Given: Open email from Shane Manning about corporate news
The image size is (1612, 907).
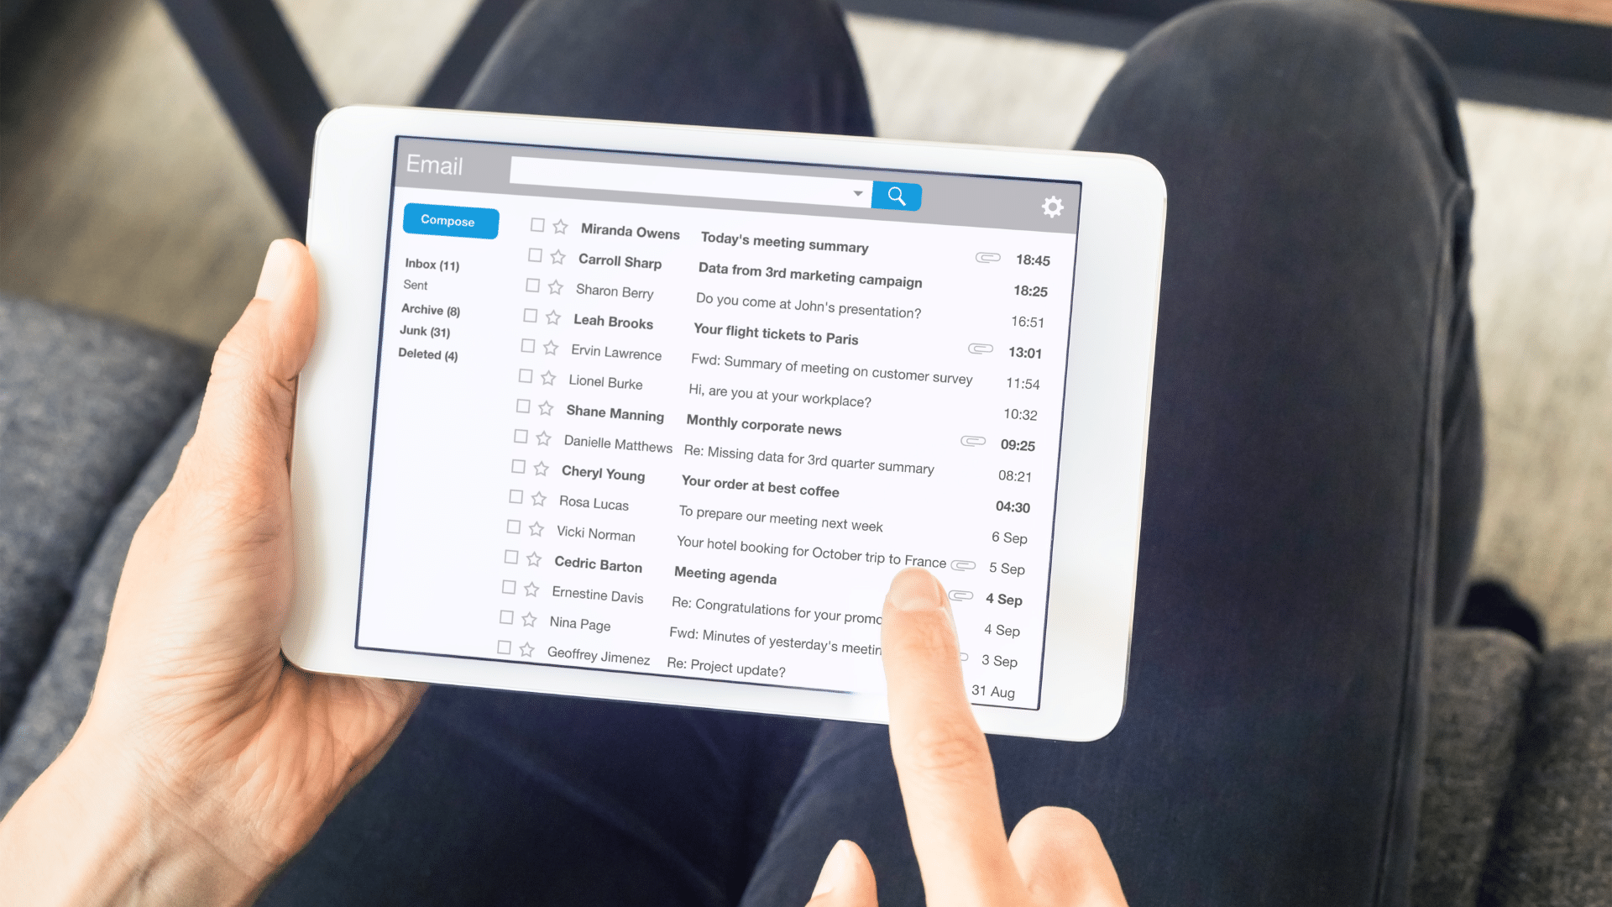Looking at the screenshot, I should tap(775, 418).
